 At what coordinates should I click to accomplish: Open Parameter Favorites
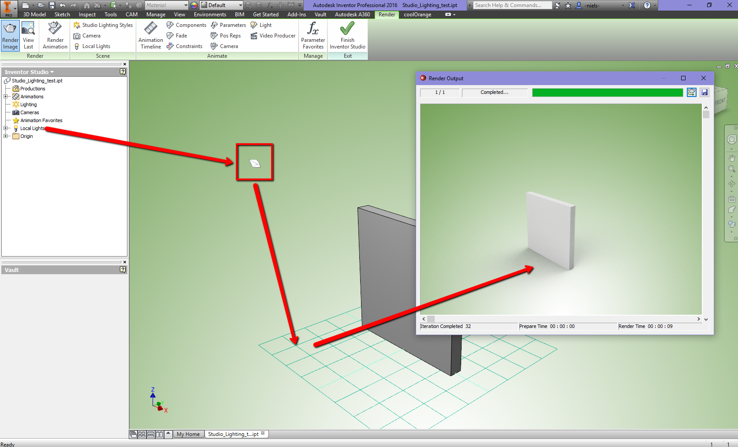(x=313, y=36)
